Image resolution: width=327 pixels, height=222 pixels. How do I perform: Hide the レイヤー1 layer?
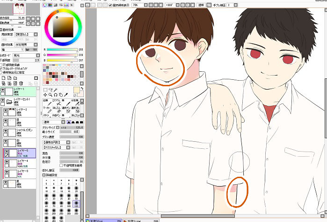(2, 90)
